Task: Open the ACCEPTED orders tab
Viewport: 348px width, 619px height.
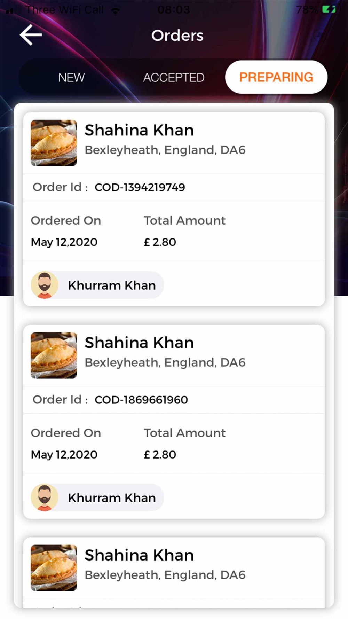Action: pos(174,77)
